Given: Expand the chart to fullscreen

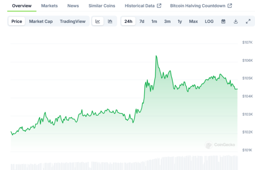Looking at the screenshot, I should click(248, 21).
